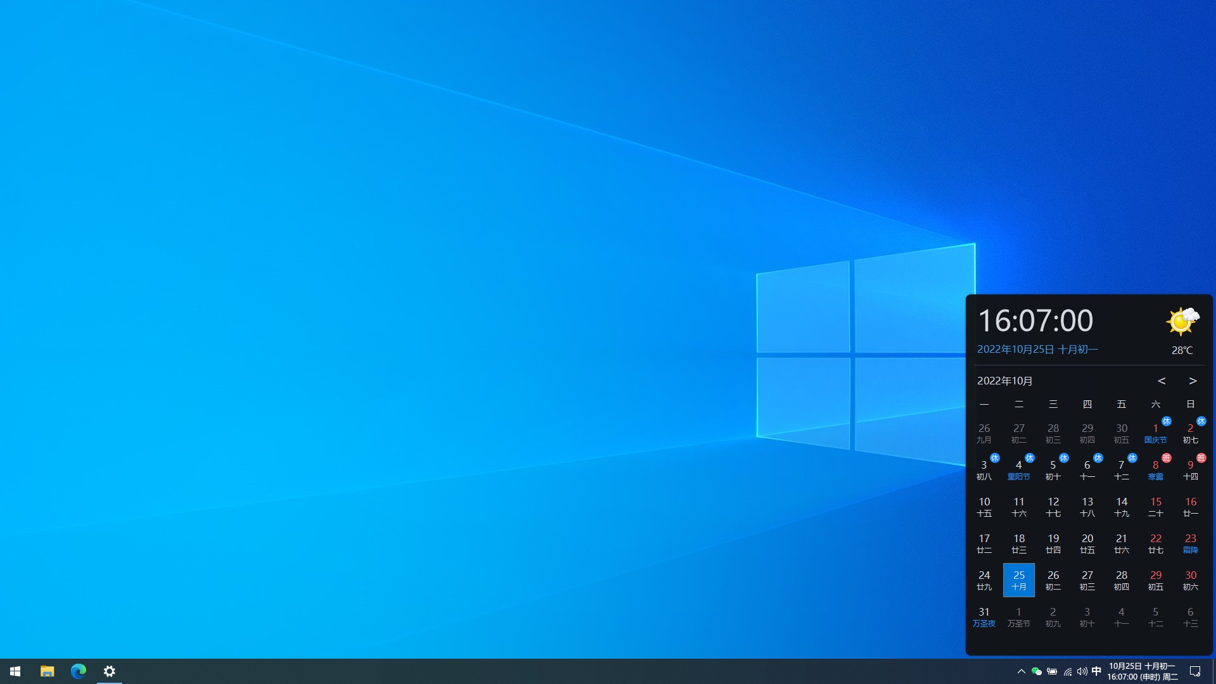The height and width of the screenshot is (684, 1216).
Task: Open WeChat from system tray
Action: point(1037,671)
